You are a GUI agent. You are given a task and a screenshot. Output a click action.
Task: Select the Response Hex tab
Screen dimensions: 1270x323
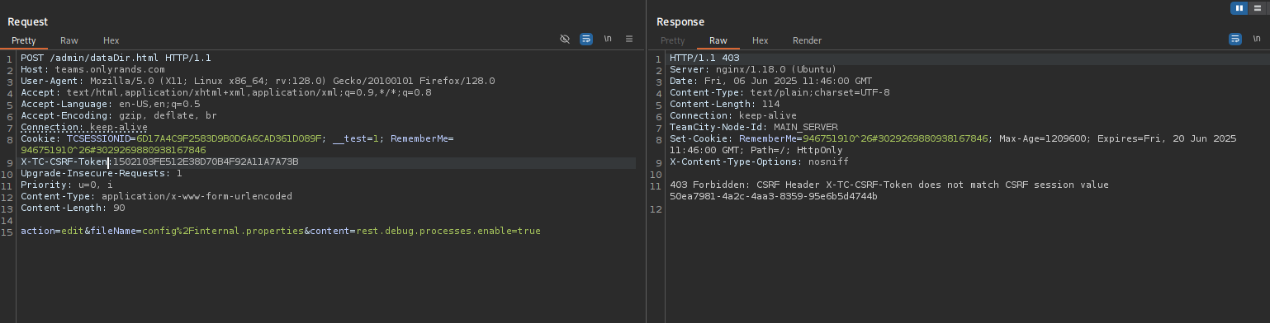(x=761, y=40)
